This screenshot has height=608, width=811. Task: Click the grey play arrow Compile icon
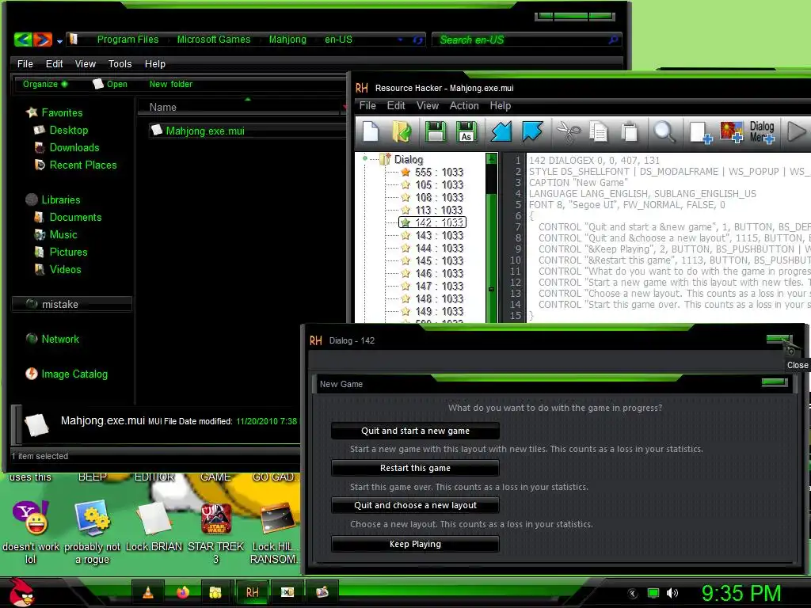point(797,131)
